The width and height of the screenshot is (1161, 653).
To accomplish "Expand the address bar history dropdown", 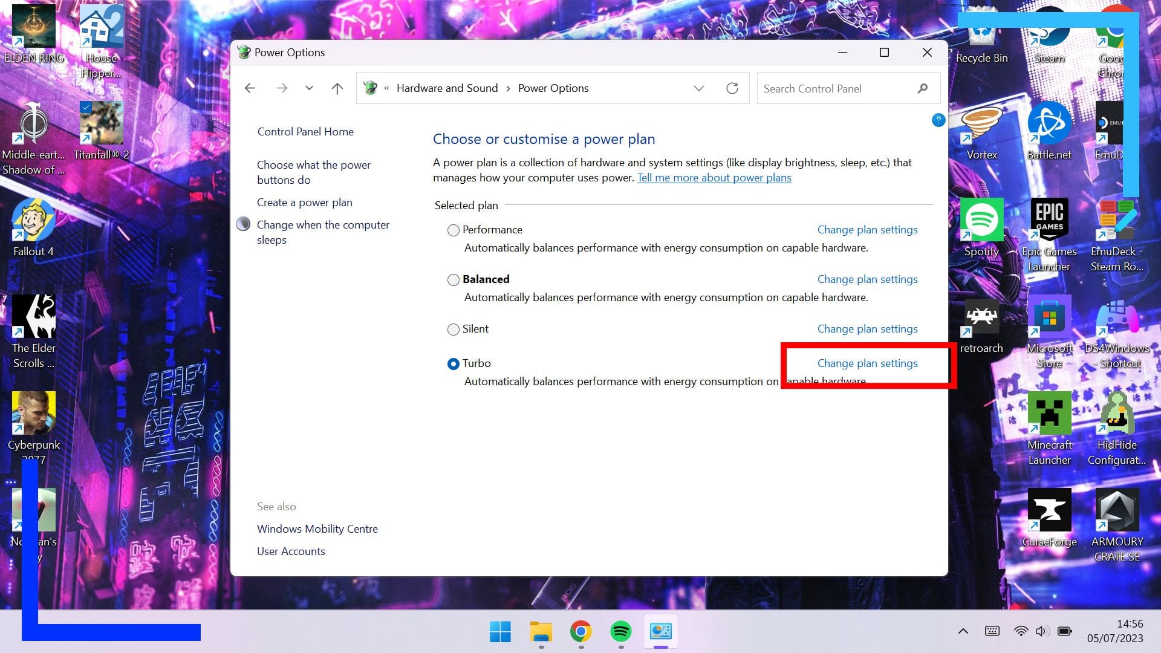I will (x=699, y=88).
